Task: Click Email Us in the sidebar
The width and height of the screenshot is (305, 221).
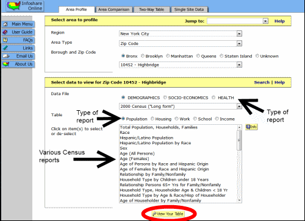Action: pos(18,56)
